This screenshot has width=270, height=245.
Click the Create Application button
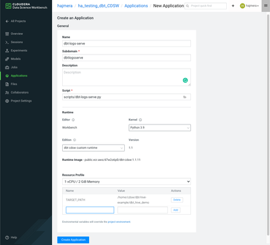[x=73, y=240]
